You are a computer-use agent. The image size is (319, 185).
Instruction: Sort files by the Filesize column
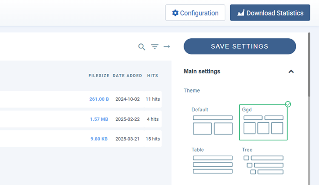[98, 76]
